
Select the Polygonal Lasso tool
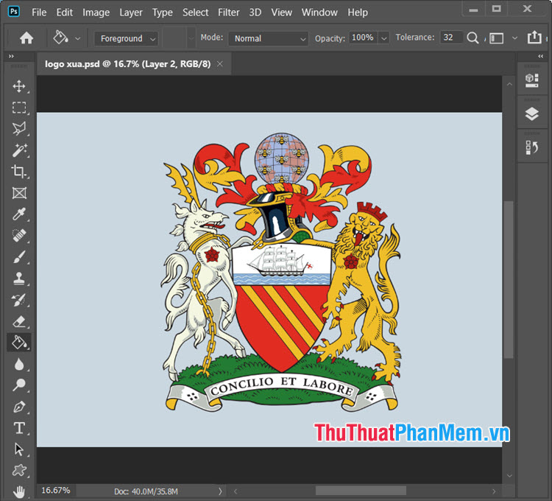coord(19,129)
